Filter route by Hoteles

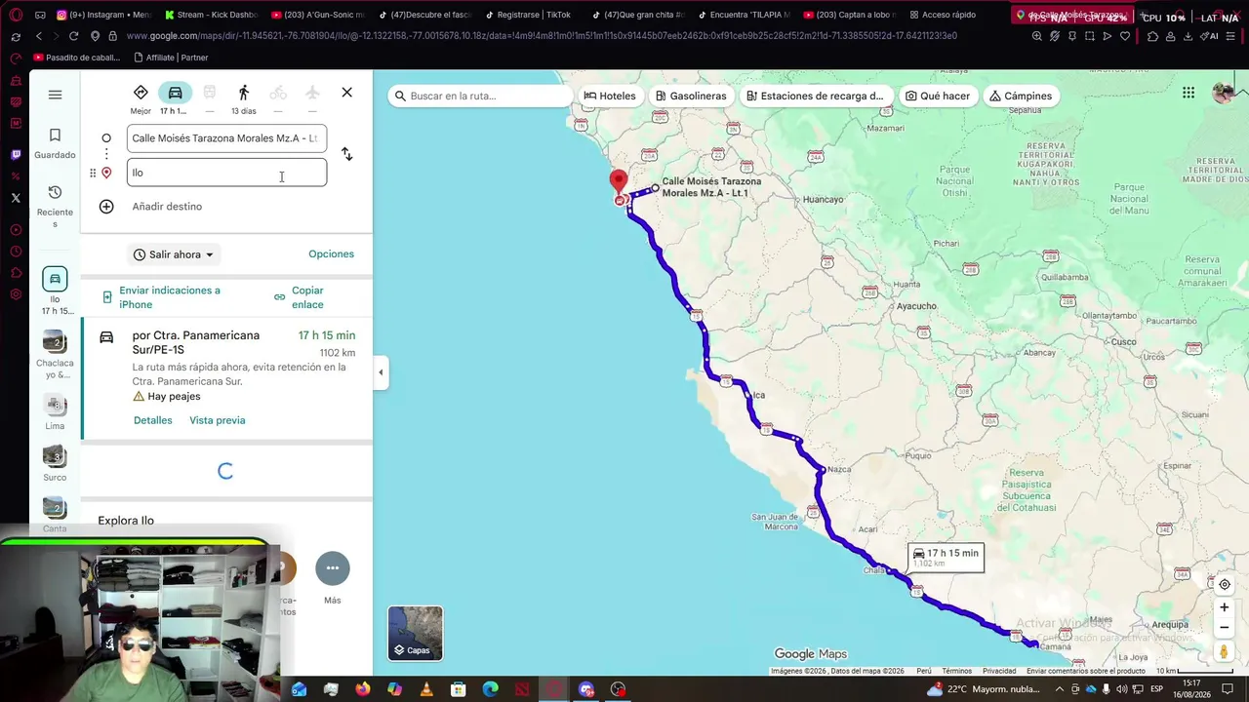pos(610,96)
